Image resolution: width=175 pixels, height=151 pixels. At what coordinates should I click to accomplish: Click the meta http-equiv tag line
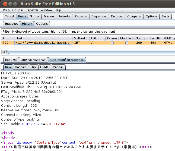(x=64, y=142)
